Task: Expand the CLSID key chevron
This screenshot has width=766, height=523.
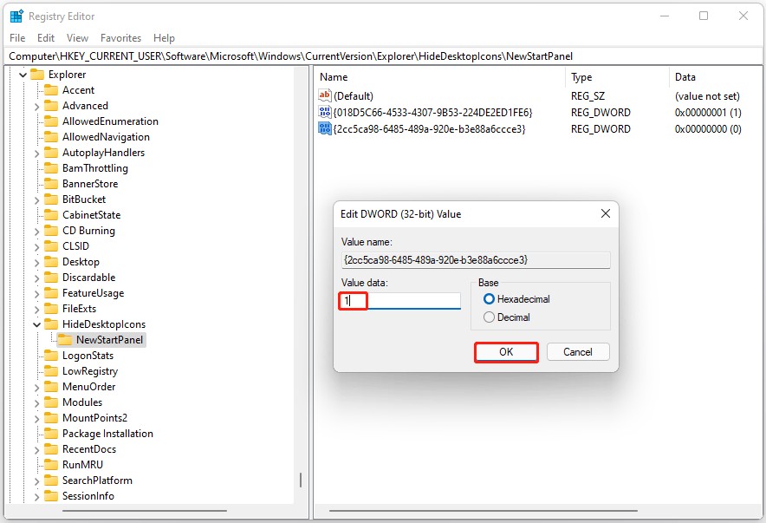Action: pos(36,246)
